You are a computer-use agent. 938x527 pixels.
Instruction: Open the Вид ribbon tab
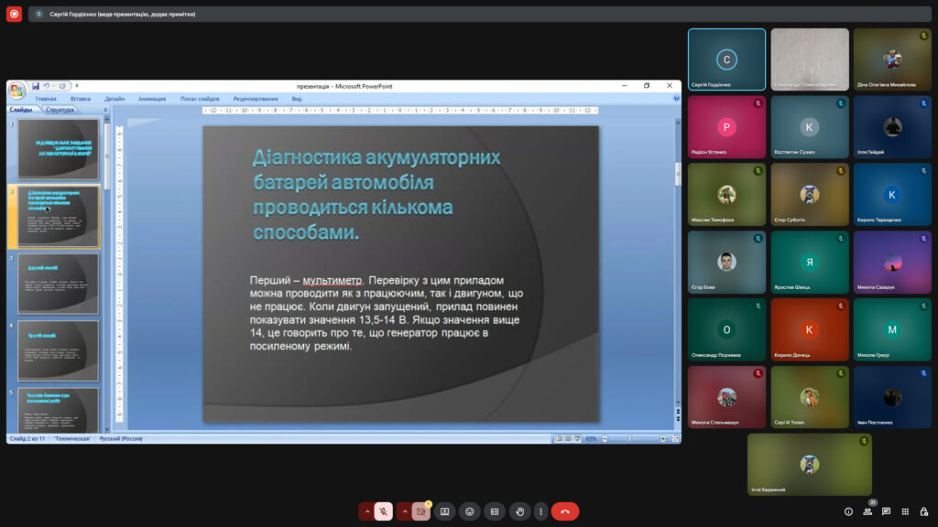tap(297, 99)
